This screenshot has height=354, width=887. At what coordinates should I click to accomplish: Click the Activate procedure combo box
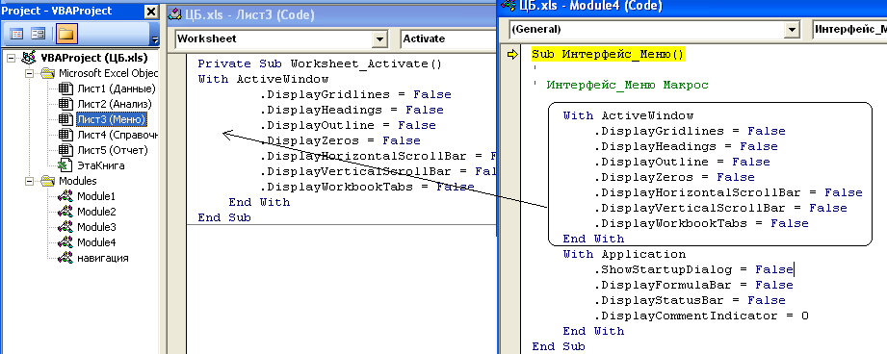coord(447,38)
